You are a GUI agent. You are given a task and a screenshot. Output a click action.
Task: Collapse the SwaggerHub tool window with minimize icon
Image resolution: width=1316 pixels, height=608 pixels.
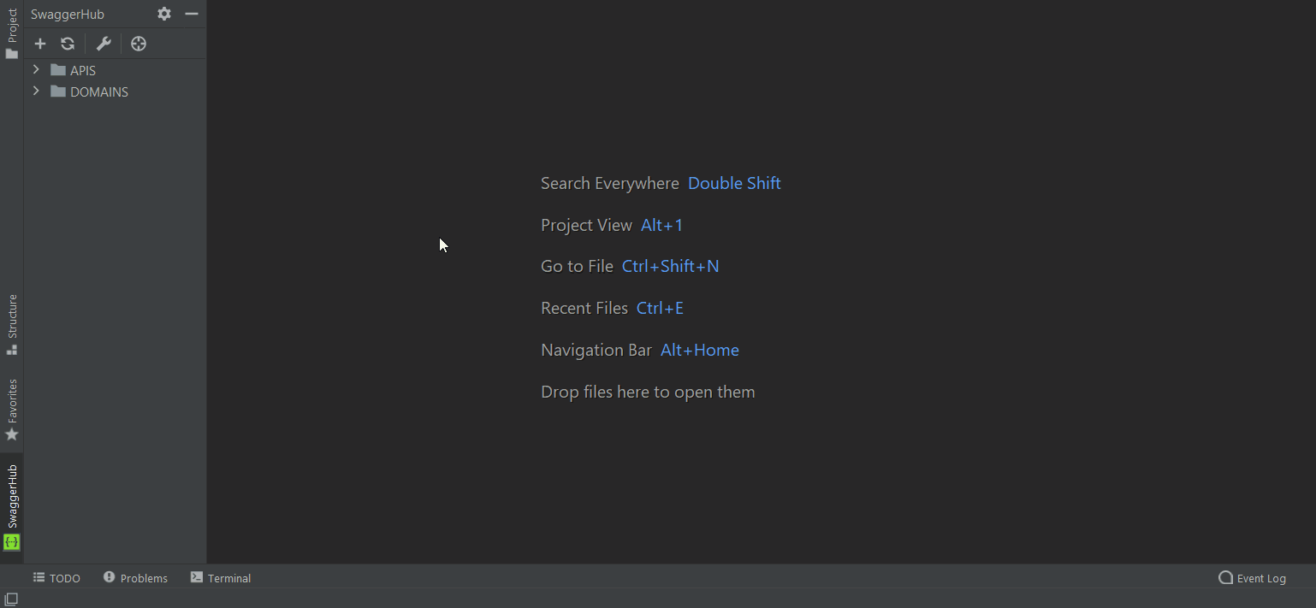[x=191, y=14]
